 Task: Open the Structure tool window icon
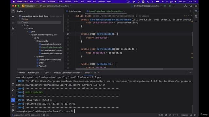click(13, 28)
